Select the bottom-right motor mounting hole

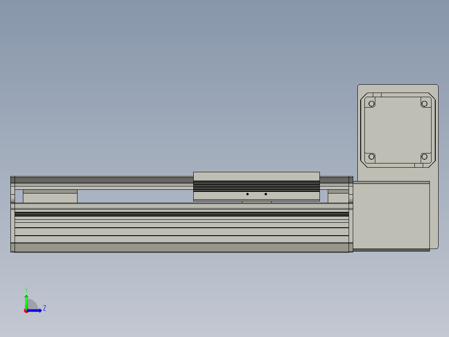pos(424,156)
